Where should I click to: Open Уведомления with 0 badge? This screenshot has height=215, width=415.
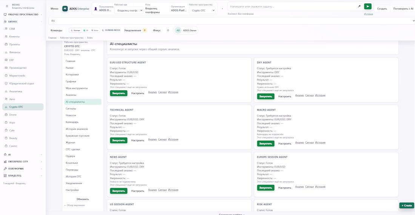[x=135, y=31]
